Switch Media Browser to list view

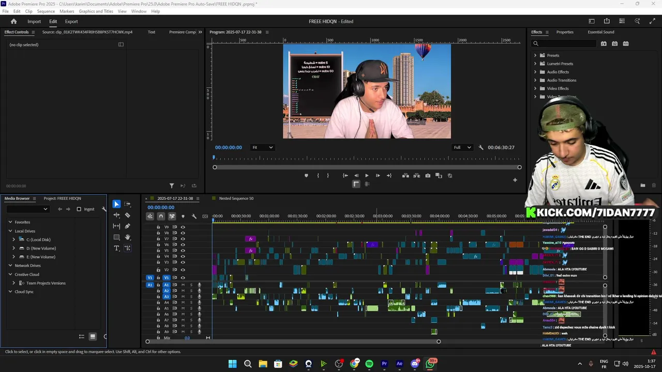[x=81, y=336]
